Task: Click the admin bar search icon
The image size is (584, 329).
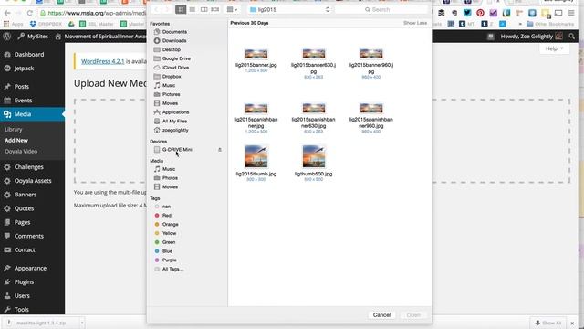Action: click(571, 37)
